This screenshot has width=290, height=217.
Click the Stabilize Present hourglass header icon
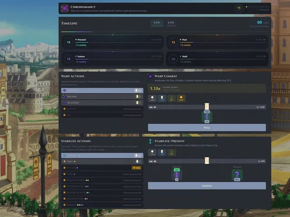coord(150,141)
